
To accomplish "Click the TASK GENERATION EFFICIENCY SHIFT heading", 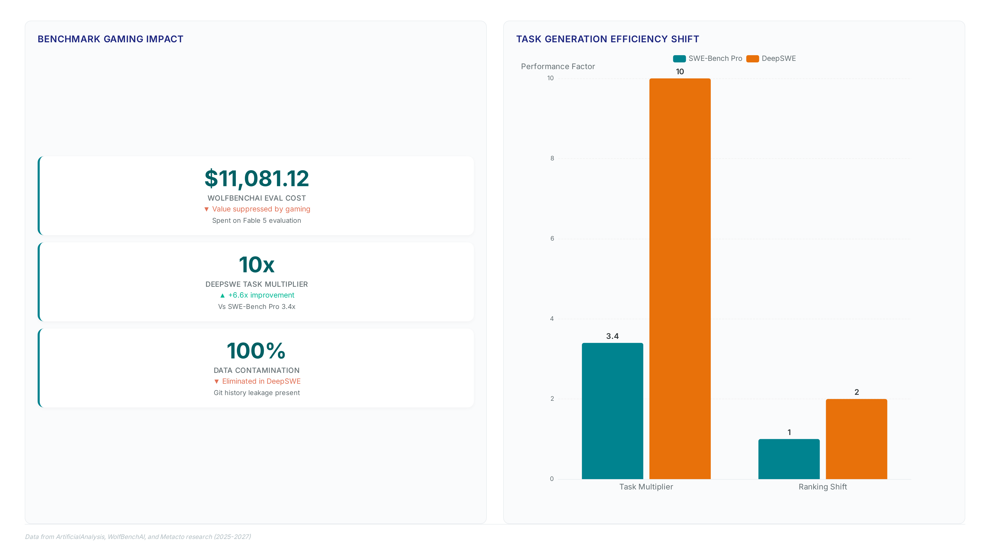I will coord(608,39).
